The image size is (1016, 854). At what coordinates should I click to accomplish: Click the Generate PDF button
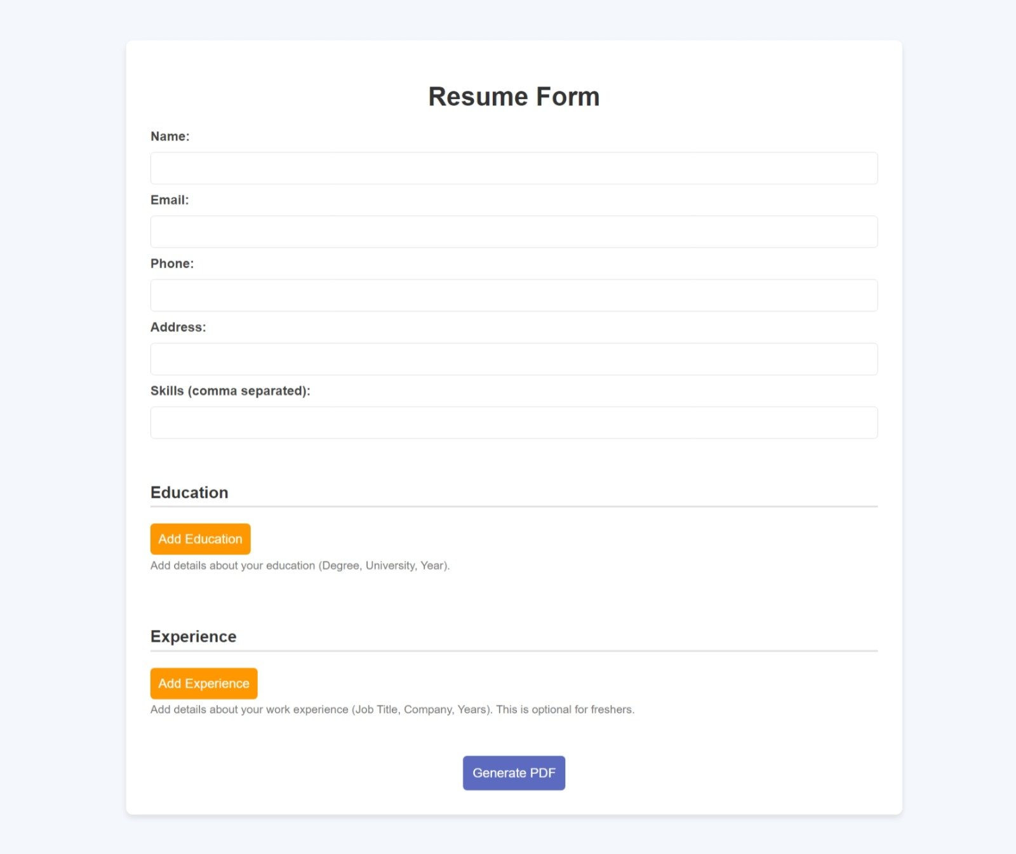[x=514, y=773]
